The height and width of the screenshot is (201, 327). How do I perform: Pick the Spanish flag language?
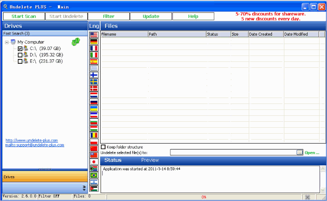point(94,61)
